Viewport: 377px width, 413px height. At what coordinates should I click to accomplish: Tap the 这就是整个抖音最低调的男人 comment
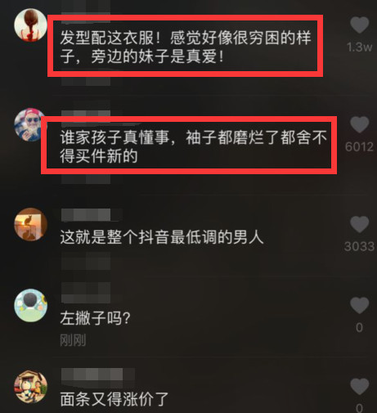point(162,237)
